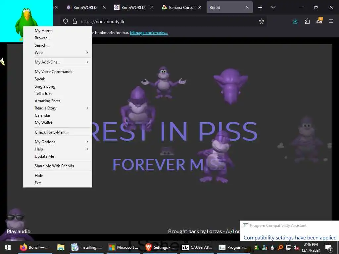
Task: Click Play audio on the page
Action: point(19,231)
